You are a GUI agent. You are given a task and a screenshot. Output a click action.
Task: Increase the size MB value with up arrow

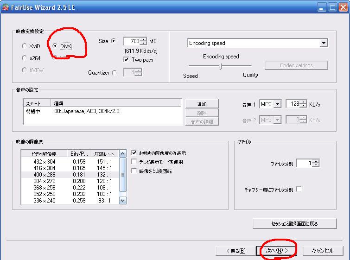[x=143, y=39]
